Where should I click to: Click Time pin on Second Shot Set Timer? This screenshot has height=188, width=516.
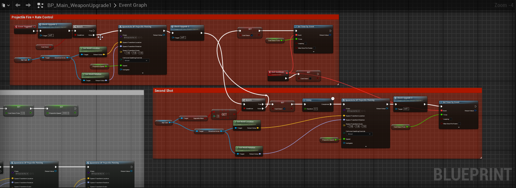(x=442, y=115)
